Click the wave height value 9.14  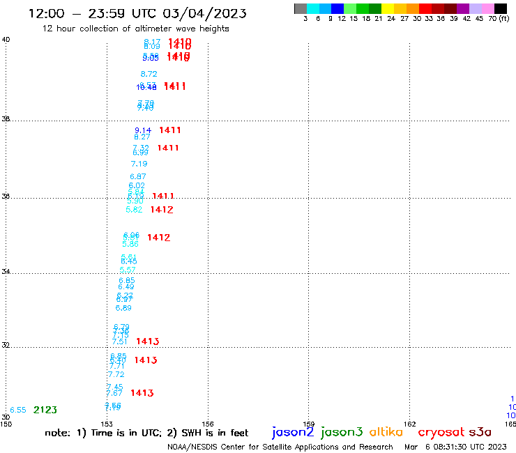143,130
